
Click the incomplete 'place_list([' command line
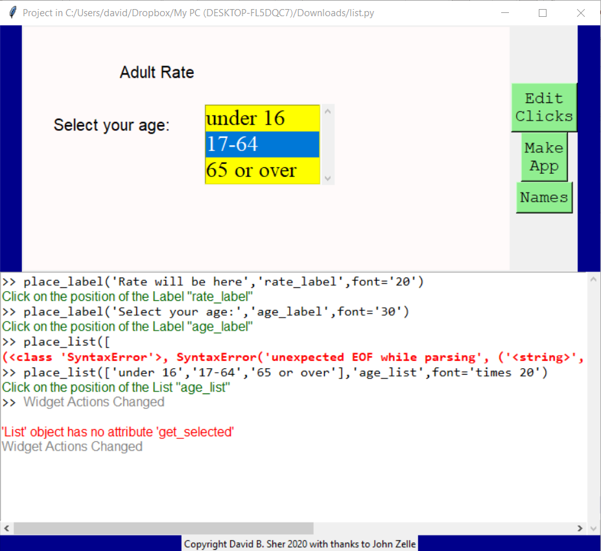pos(56,342)
